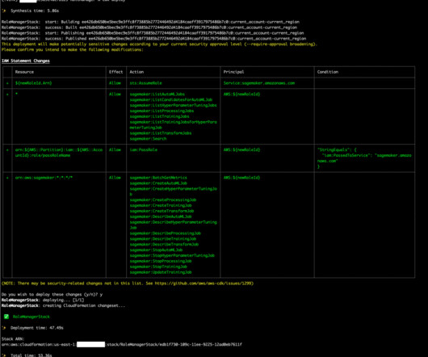The width and height of the screenshot is (428, 357).
Task: Click the green checkmark beside RoleManagerStack
Action: pyautogui.click(x=6, y=317)
